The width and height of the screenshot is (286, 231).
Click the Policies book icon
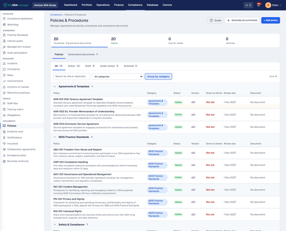(x=4, y=126)
